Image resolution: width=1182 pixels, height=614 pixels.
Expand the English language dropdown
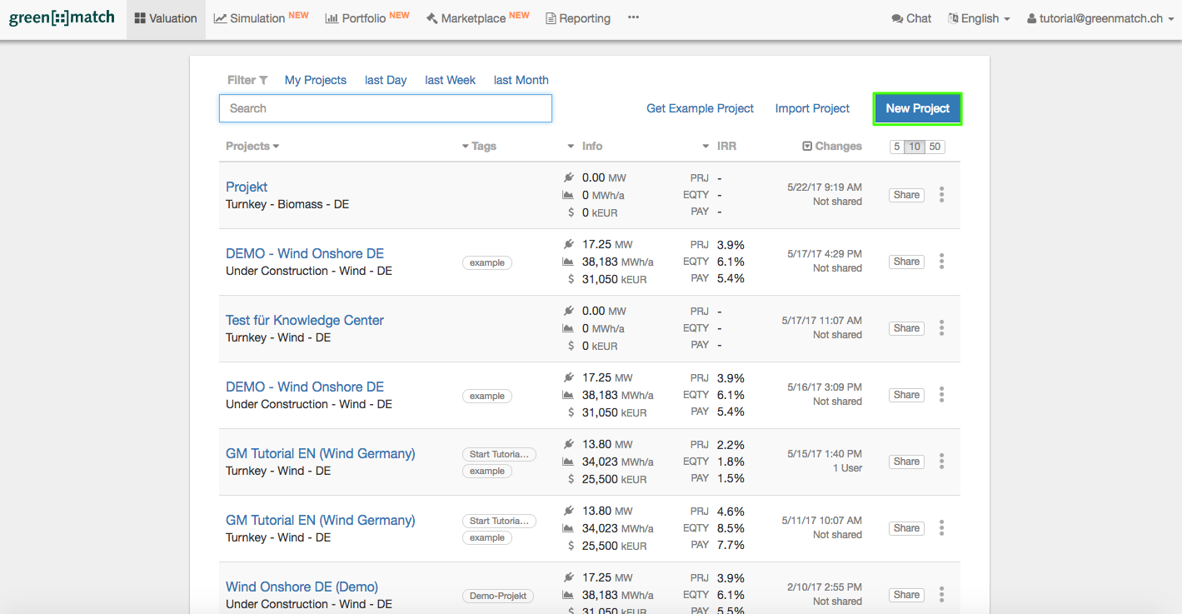pos(979,18)
